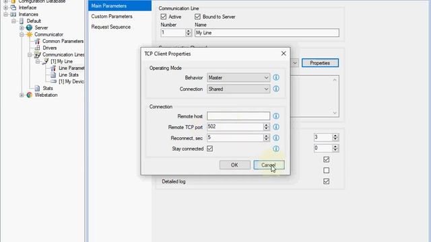Show info for Behavior setting
Viewport: 431px width, 242px height.
(x=276, y=78)
